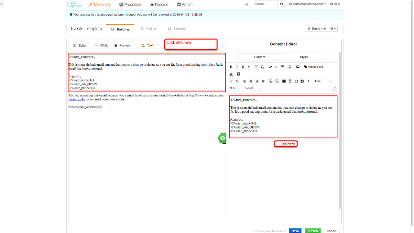The width and height of the screenshot is (414, 233).
Task: Click the insert link icon
Action: [270, 67]
